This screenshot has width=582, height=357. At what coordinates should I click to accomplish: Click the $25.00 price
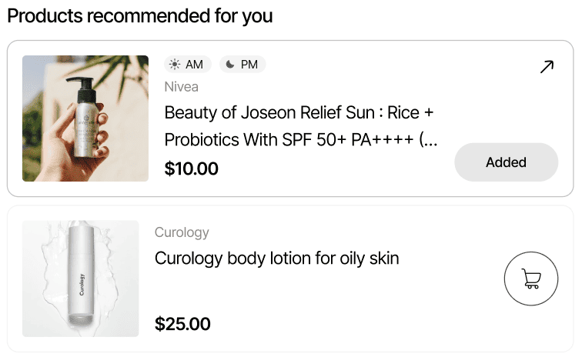click(x=182, y=324)
